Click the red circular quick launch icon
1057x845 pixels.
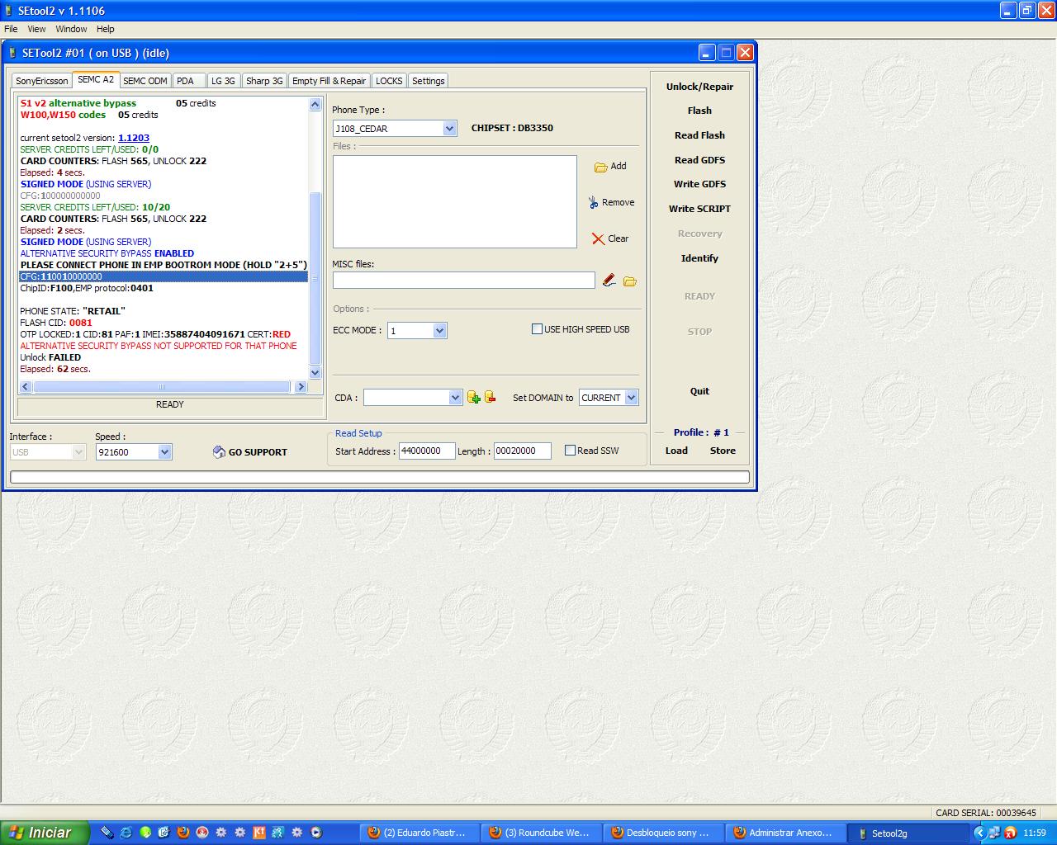coord(202,833)
